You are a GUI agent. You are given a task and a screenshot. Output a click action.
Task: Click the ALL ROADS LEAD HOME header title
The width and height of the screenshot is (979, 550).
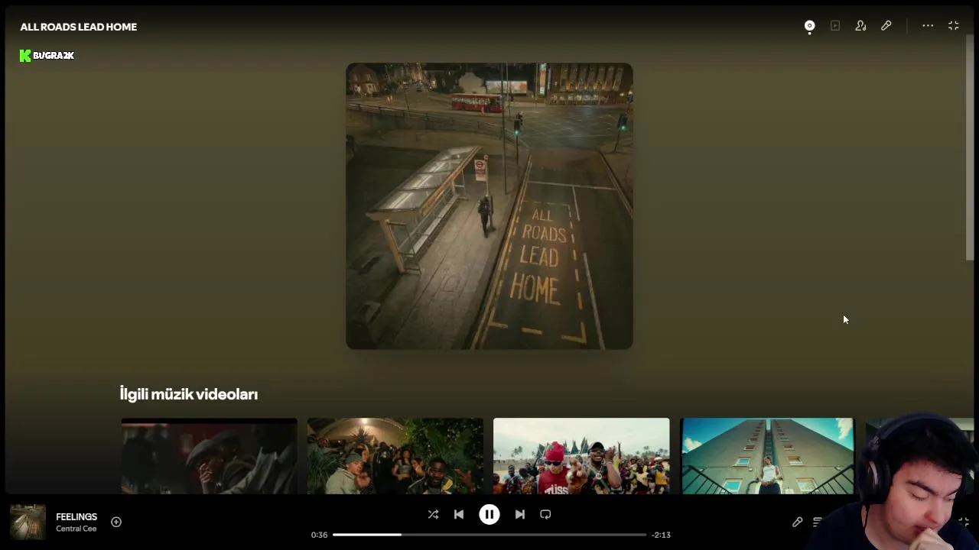click(x=79, y=27)
